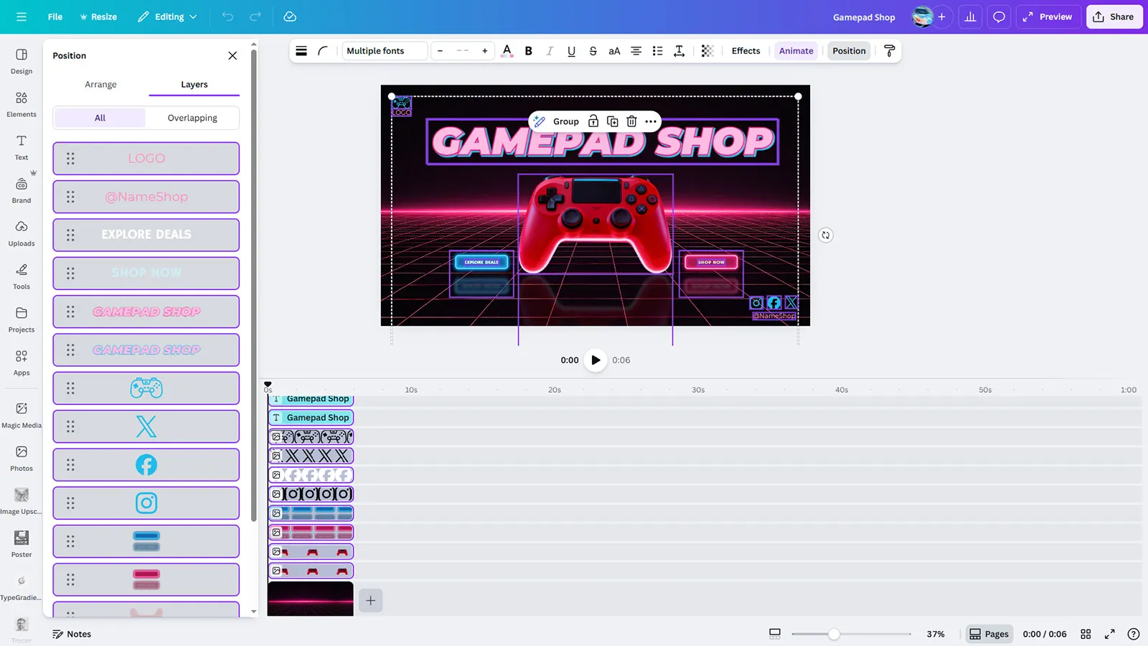Click the text color icon
Screen dimensions: 1148x646
tap(507, 51)
